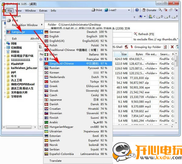This screenshot has width=182, height=164.
Task: Collapse the first row minus expander in file list
Action: [x=41, y=59]
